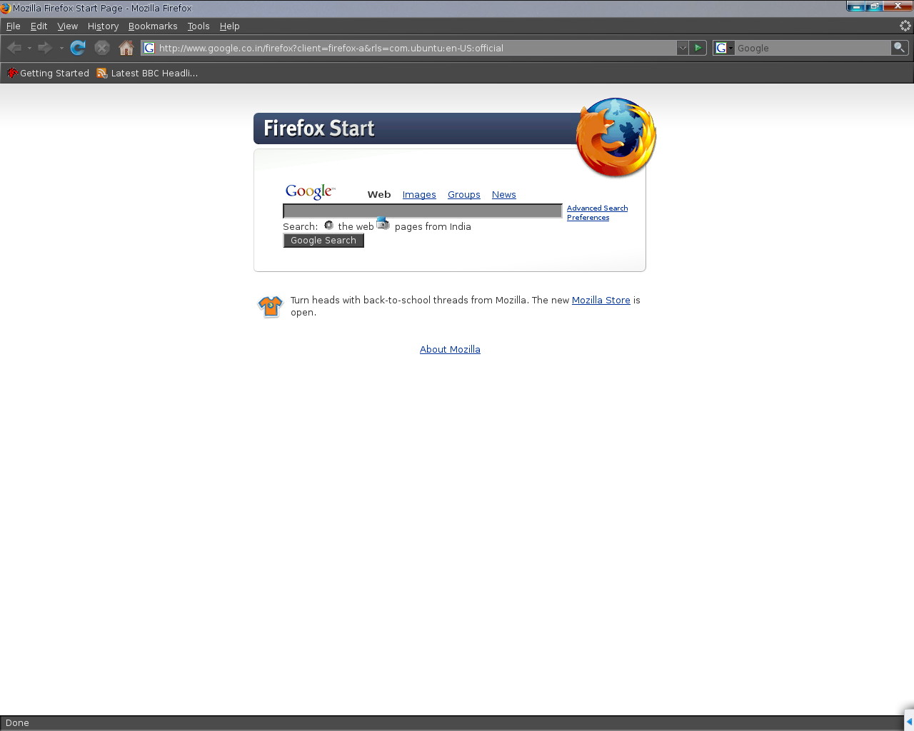Click the site favicon in the address bar

[x=149, y=48]
